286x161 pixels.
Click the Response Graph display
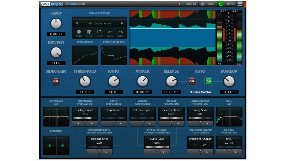coord(114,55)
